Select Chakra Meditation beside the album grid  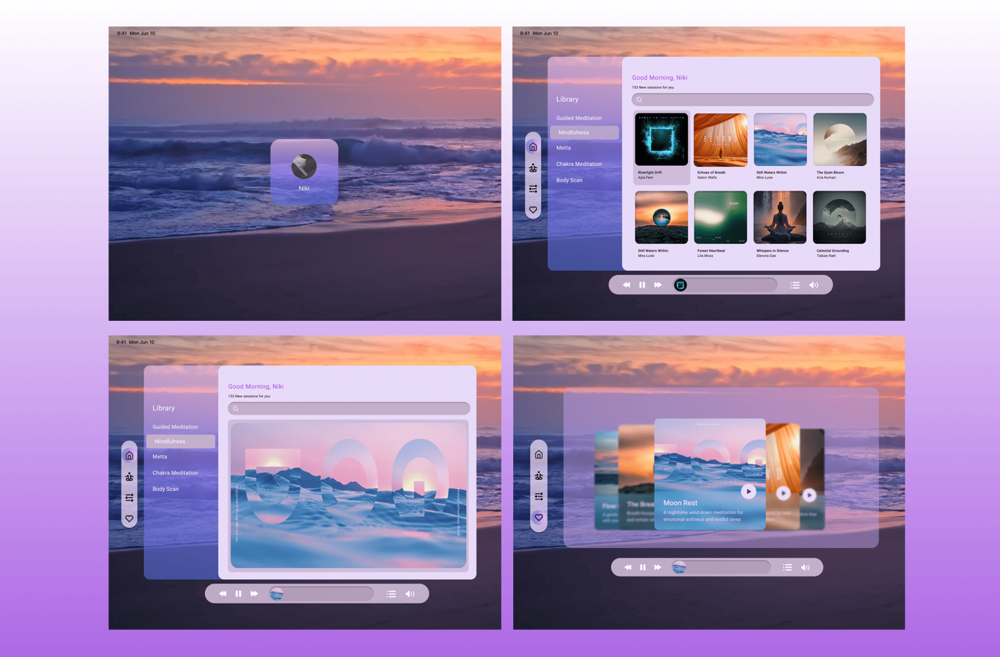coord(578,164)
